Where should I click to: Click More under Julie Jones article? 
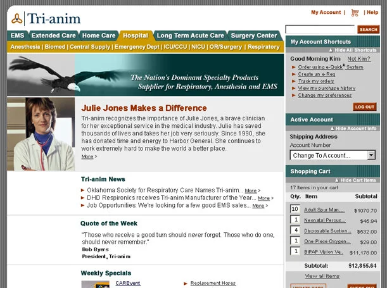87,156
